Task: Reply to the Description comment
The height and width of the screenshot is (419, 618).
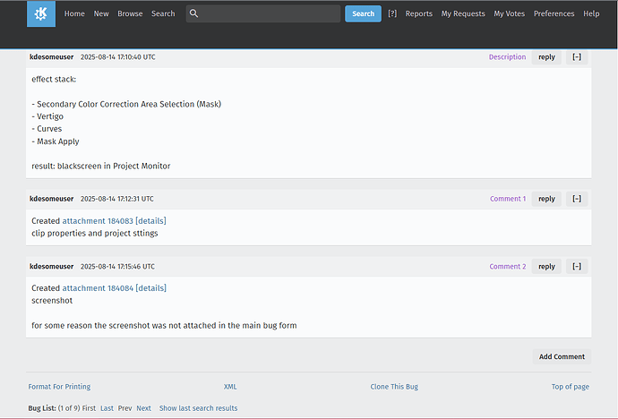Action: 546,57
